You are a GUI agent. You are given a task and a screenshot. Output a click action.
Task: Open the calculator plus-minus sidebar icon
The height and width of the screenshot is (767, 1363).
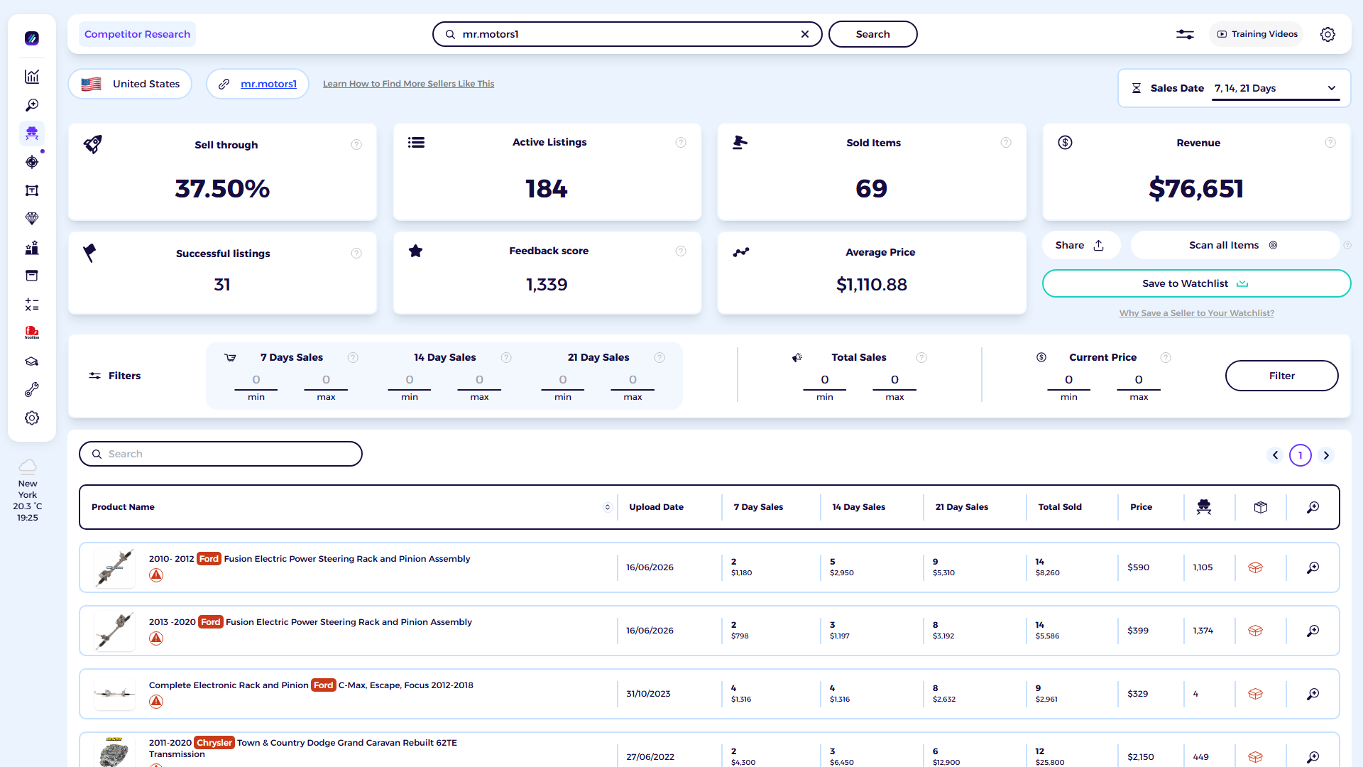(x=32, y=305)
